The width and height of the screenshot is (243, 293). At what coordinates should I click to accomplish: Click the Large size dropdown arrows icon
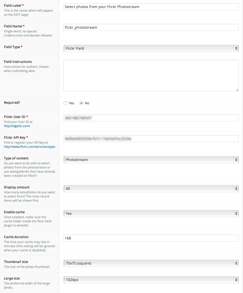[x=236, y=280]
